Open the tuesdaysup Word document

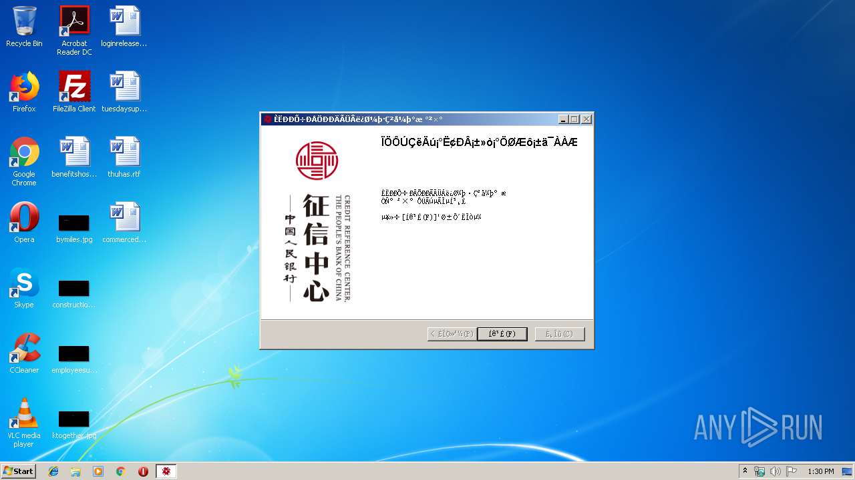(124, 92)
